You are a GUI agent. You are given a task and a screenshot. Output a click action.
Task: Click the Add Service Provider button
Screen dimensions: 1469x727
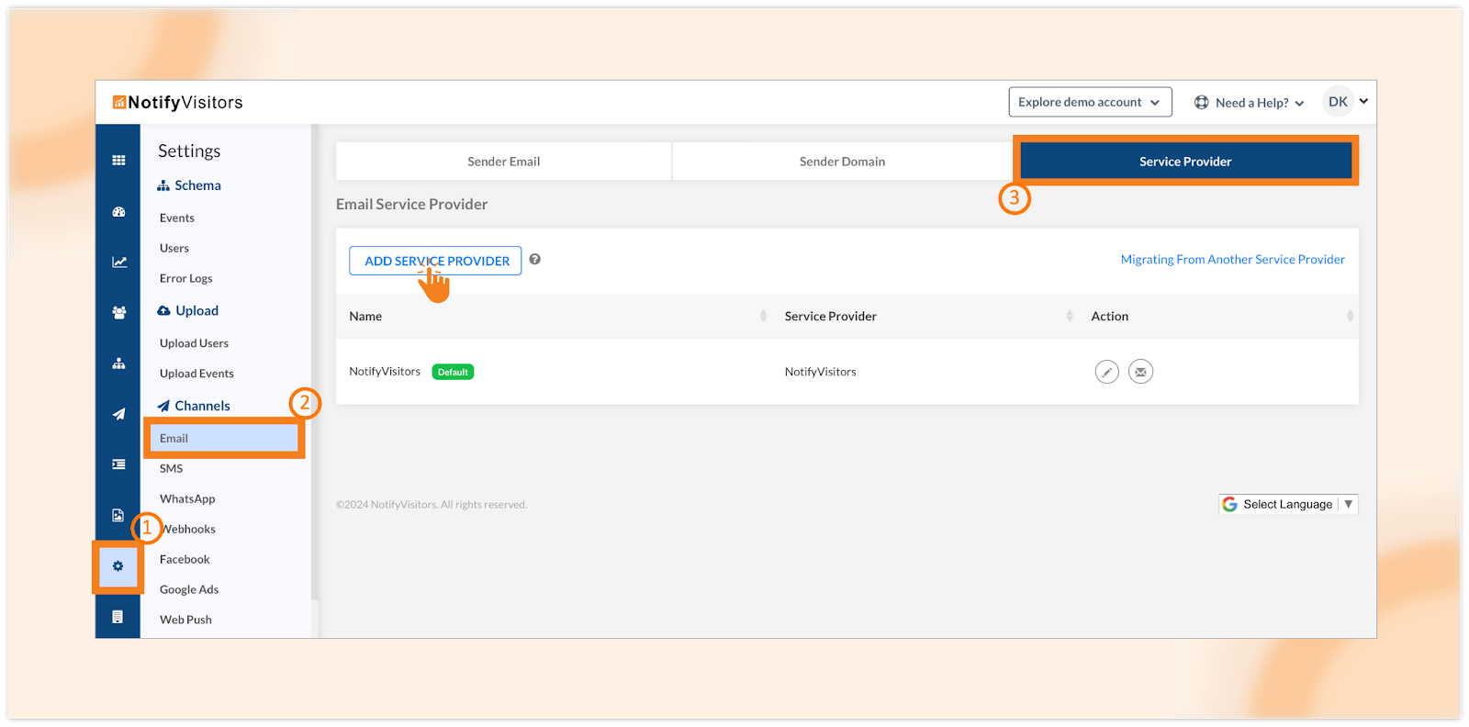(435, 261)
